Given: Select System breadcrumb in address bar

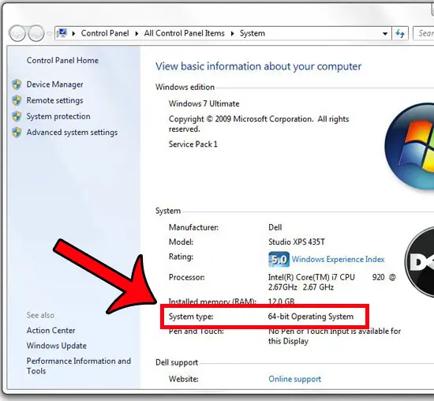Looking at the screenshot, I should (x=253, y=33).
